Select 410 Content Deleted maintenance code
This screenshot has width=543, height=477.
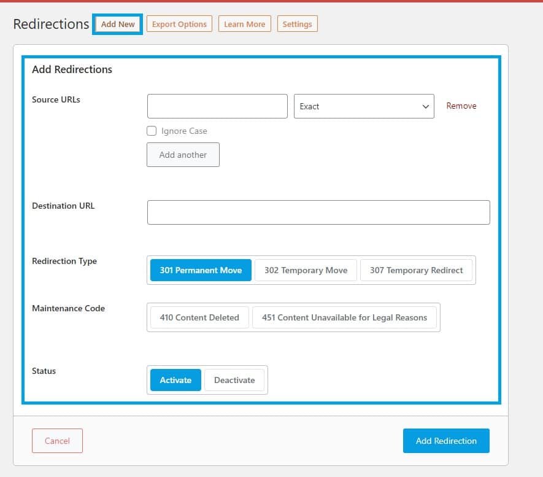199,317
